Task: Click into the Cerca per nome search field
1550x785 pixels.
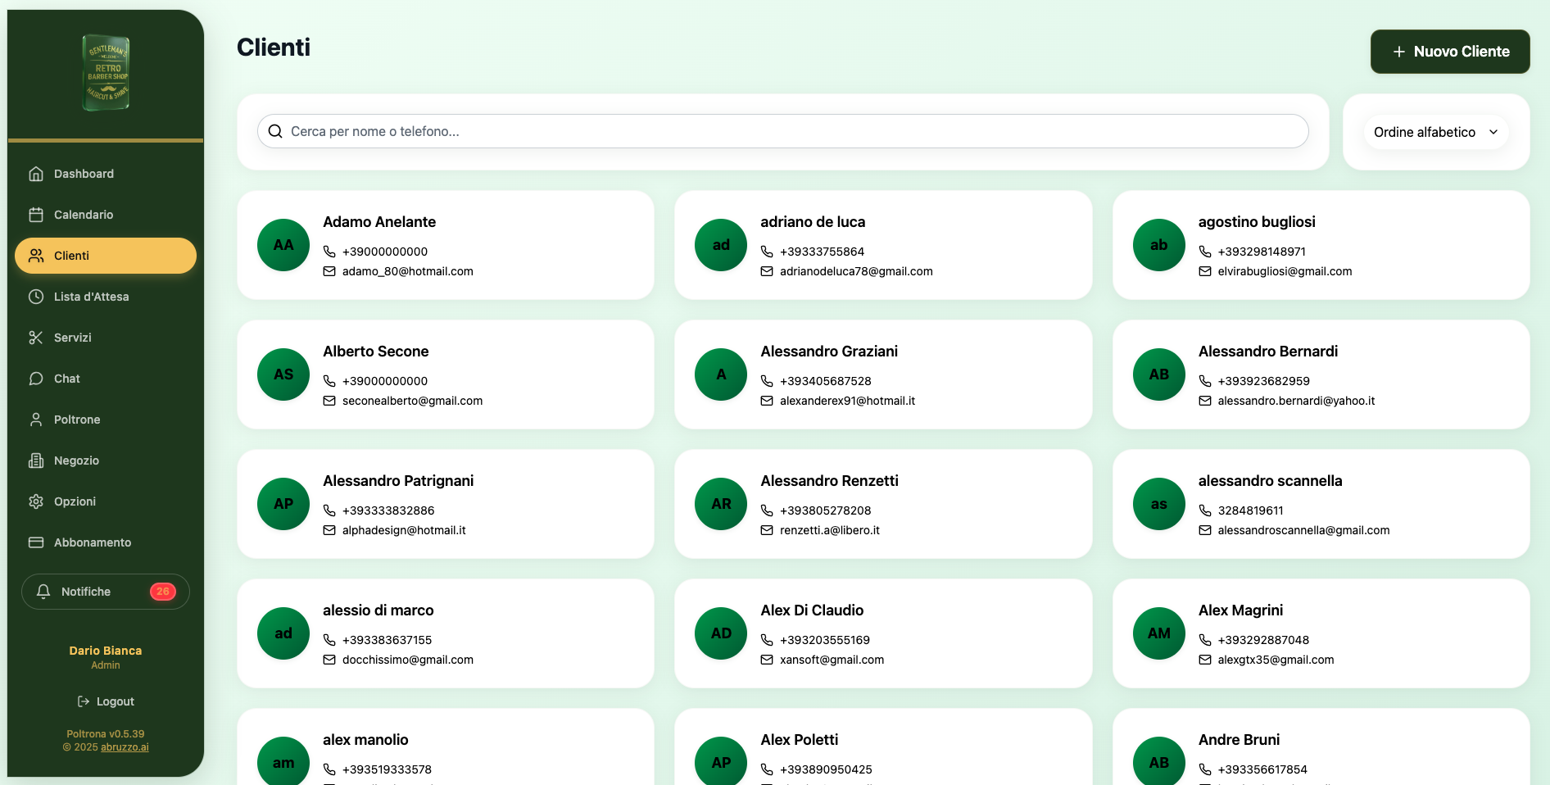Action: (x=781, y=131)
